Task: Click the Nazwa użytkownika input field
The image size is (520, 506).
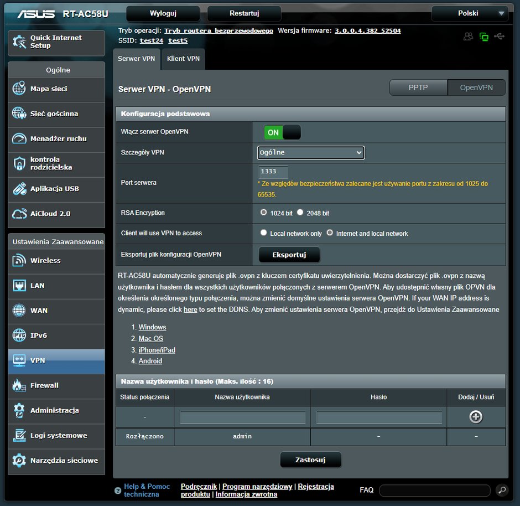Action: [x=243, y=417]
